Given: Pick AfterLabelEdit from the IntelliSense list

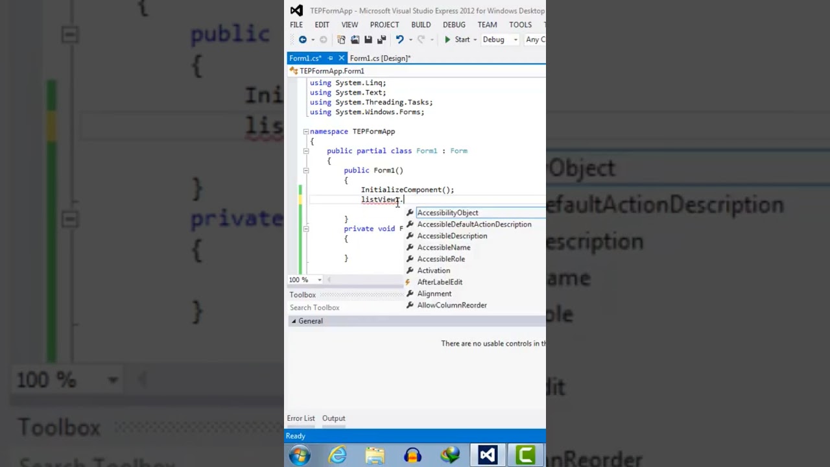Looking at the screenshot, I should (x=440, y=282).
